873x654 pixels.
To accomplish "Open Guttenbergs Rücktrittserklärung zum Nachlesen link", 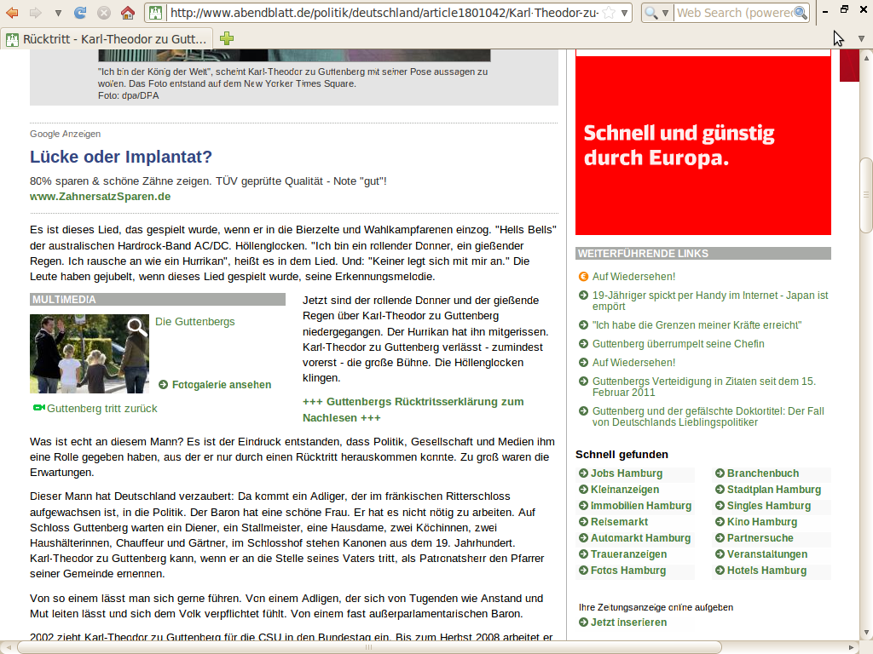I will tap(413, 410).
